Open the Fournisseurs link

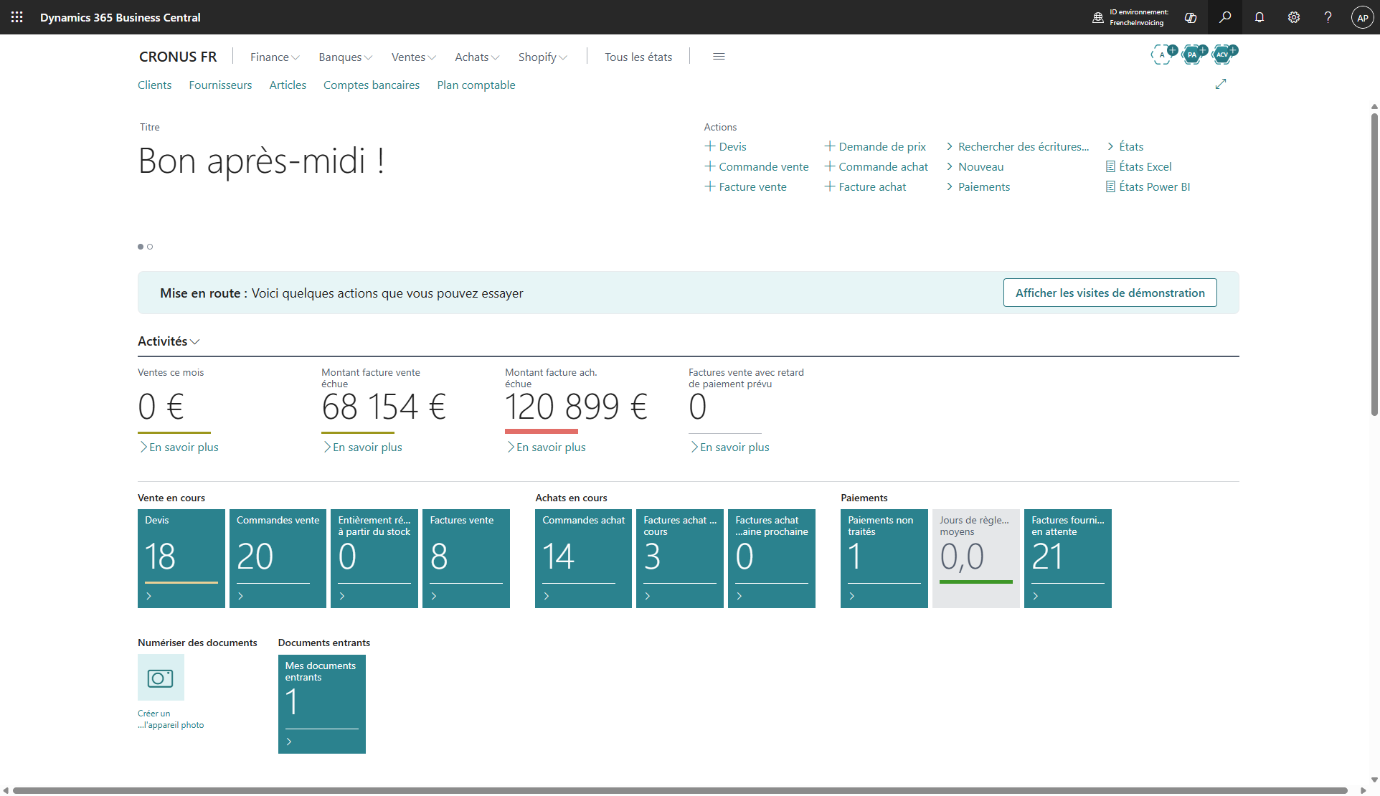220,85
